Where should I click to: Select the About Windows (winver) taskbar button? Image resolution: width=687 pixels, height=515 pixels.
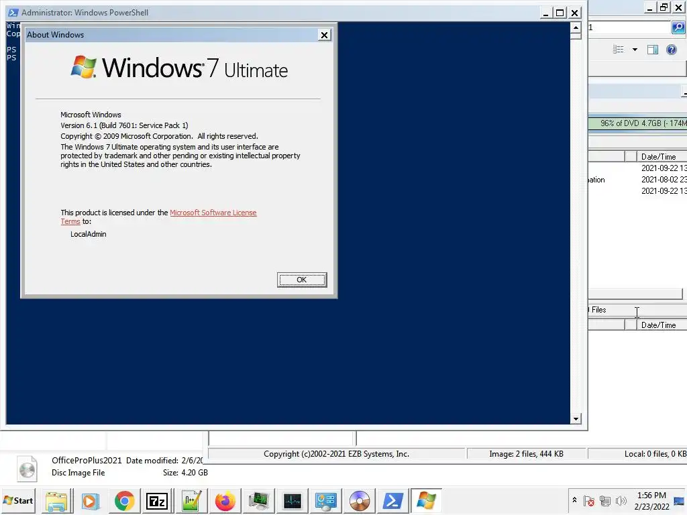[x=426, y=501]
